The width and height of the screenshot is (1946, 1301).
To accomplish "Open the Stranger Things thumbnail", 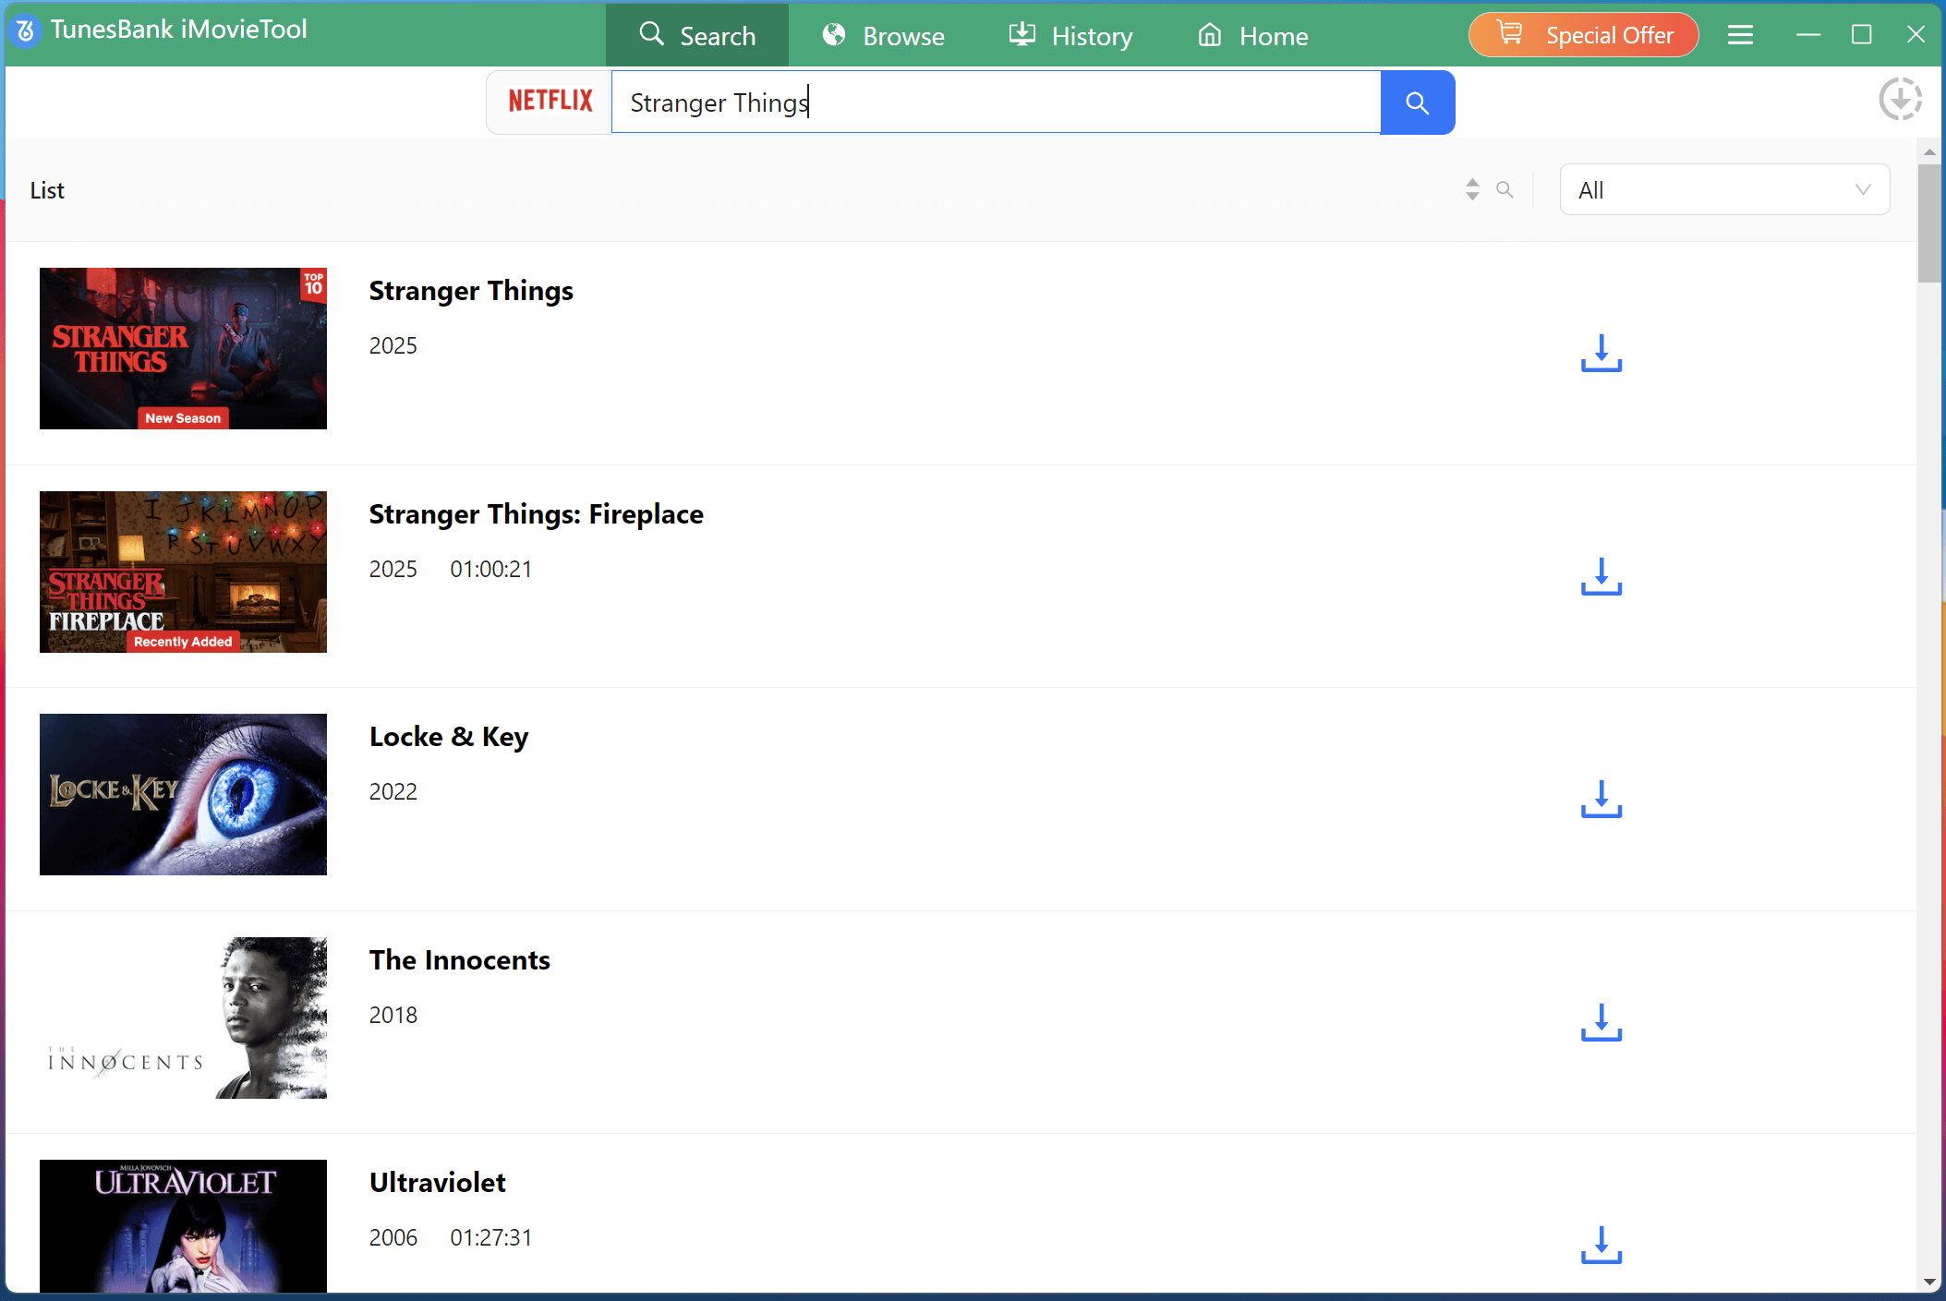I will tap(183, 348).
